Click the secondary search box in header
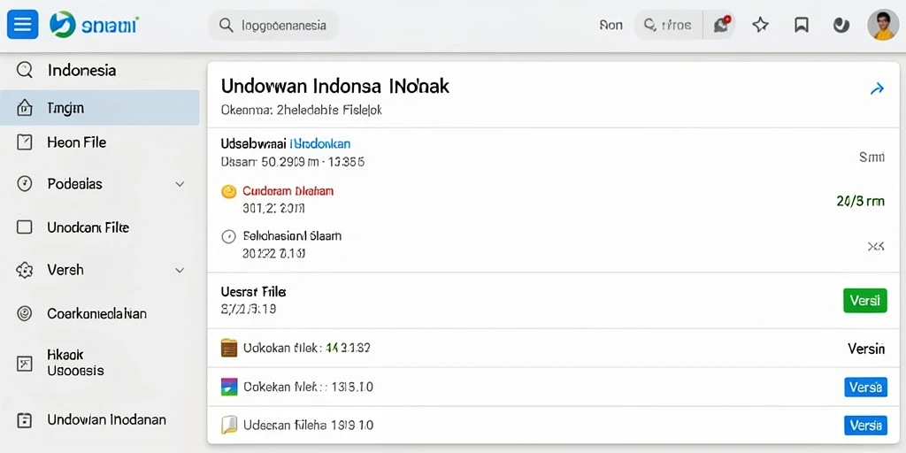Screen dimensions: 906x453 coord(668,25)
